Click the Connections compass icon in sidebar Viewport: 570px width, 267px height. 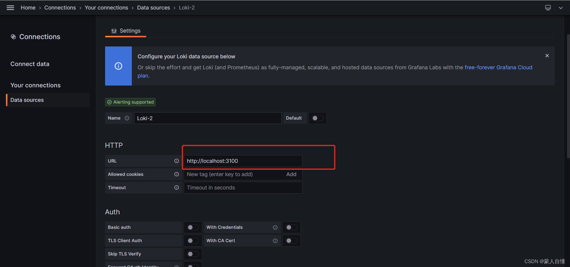(x=13, y=37)
